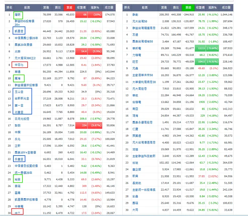Open the 玉山金 stock link
Screen dimensions: 248x216
(19, 92)
